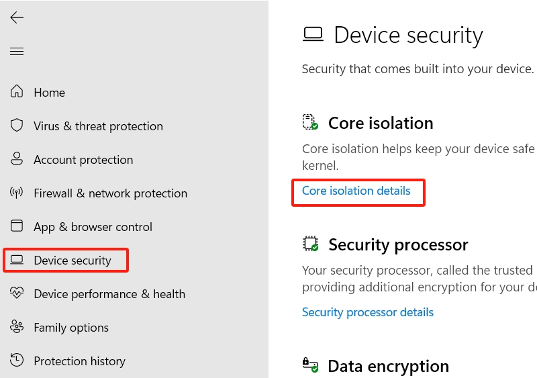
Task: Open the hamburger navigation menu
Action: point(17,52)
